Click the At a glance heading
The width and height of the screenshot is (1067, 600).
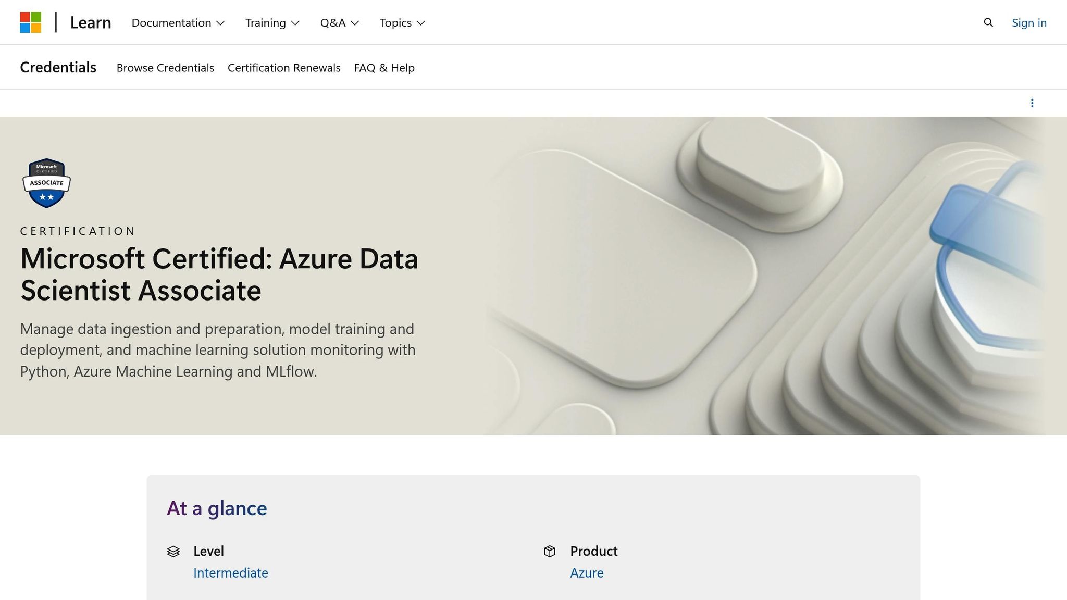(x=216, y=508)
